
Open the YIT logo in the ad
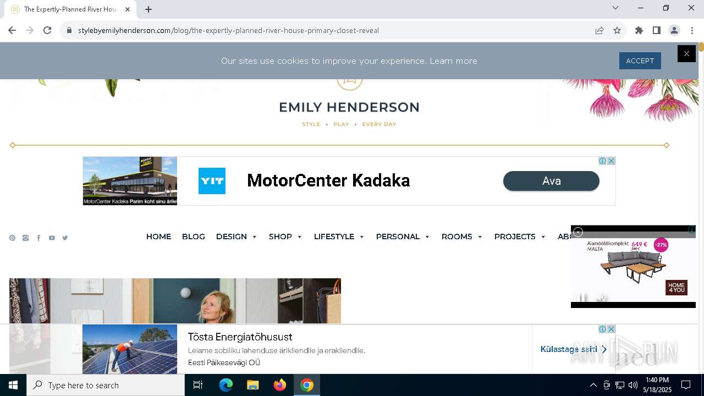(x=212, y=181)
